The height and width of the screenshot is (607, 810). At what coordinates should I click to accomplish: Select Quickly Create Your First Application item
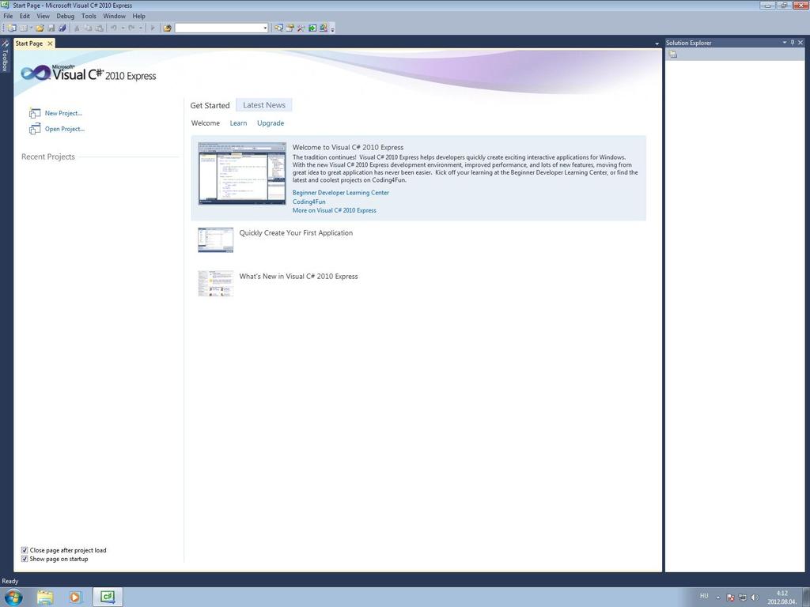pos(296,233)
